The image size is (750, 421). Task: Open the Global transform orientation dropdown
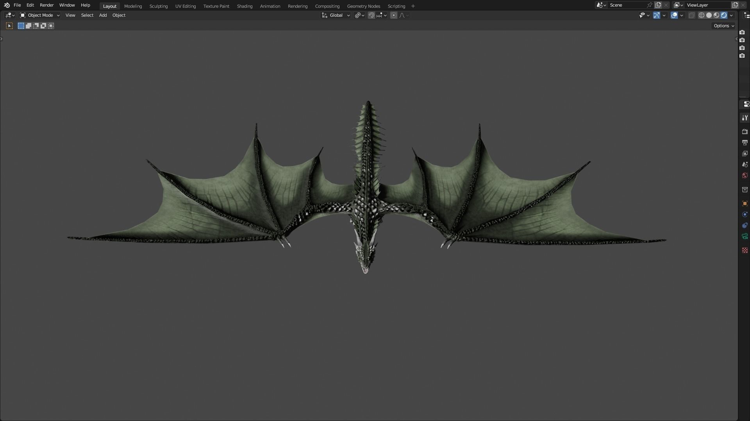336,15
